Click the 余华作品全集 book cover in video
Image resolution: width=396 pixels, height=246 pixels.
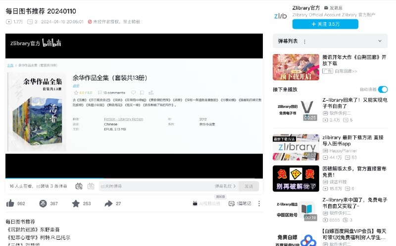pyautogui.click(x=37, y=112)
